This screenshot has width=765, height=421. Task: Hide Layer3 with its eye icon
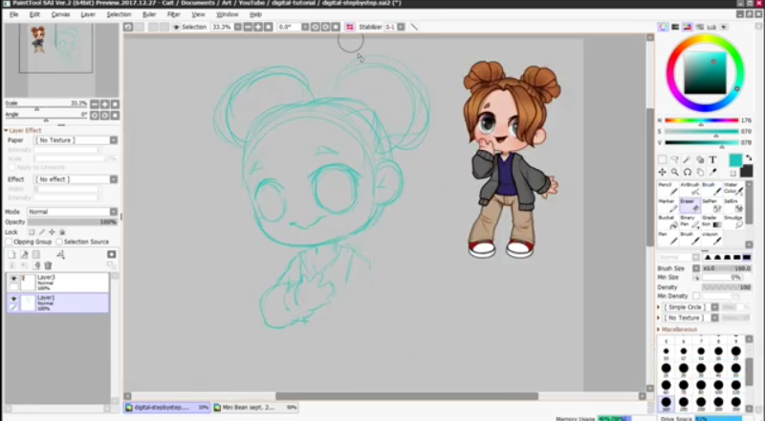click(x=13, y=278)
